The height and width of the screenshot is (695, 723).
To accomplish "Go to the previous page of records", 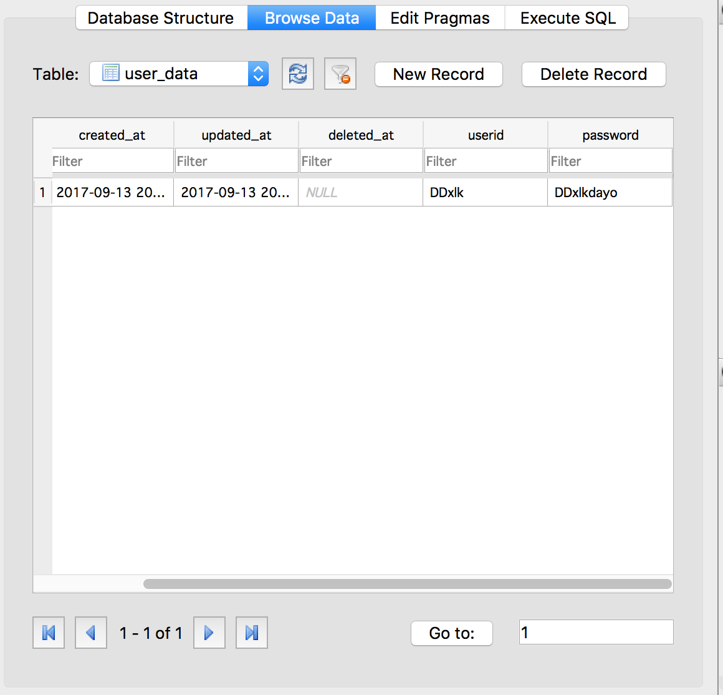I will [x=91, y=633].
